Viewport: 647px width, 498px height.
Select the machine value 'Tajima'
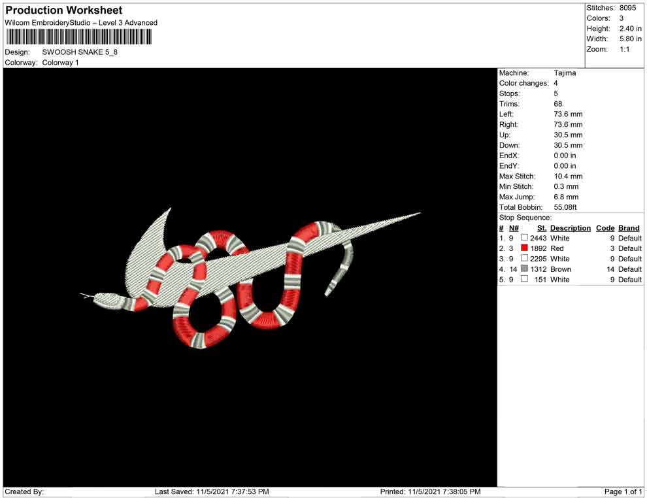pyautogui.click(x=565, y=73)
